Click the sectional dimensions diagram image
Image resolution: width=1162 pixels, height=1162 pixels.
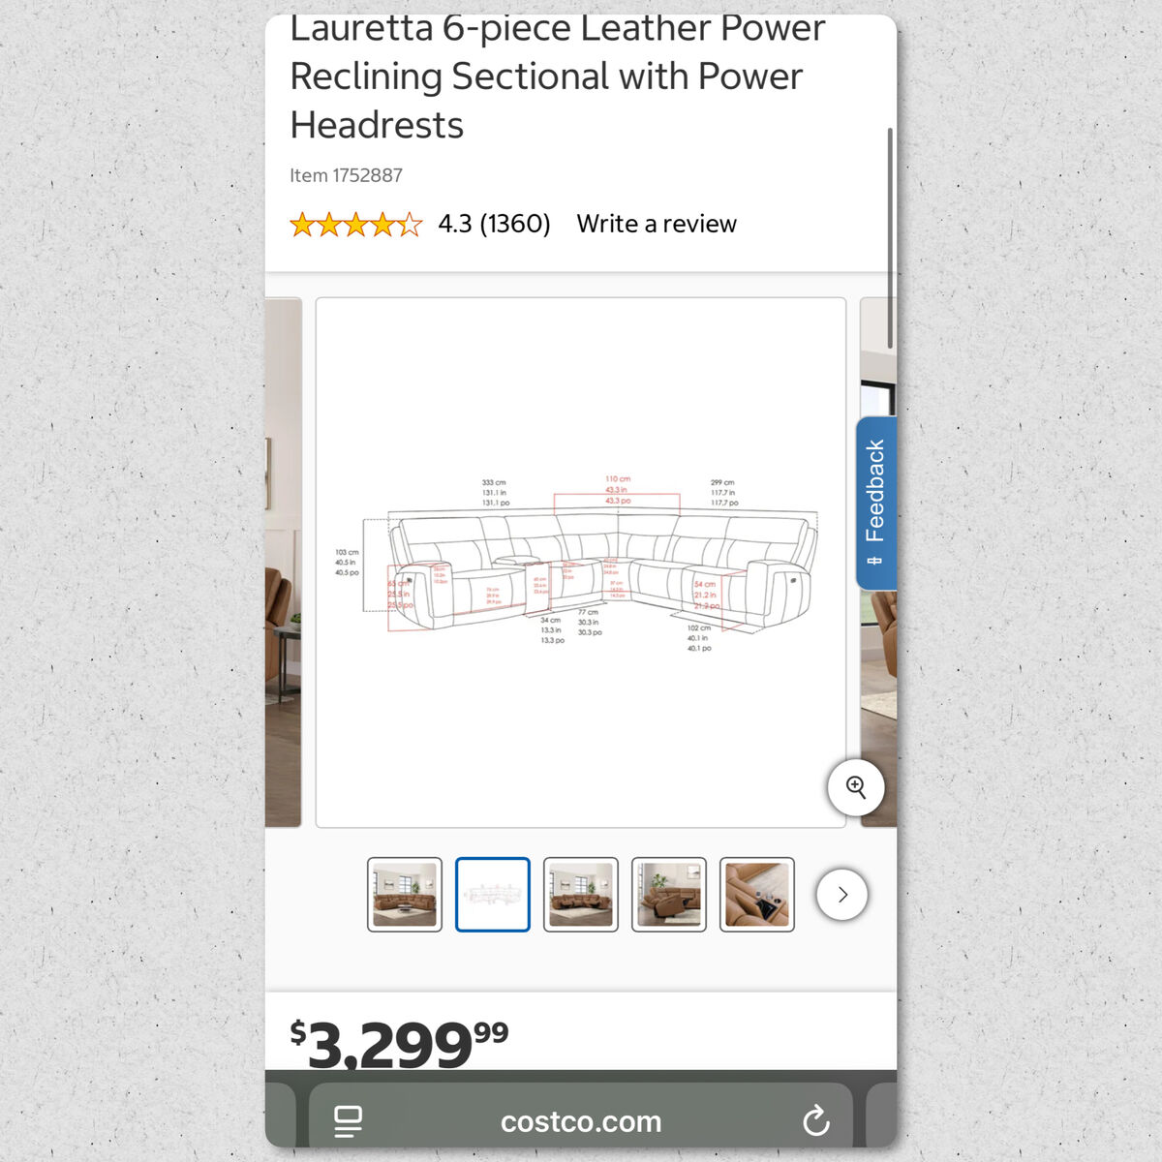(581, 563)
